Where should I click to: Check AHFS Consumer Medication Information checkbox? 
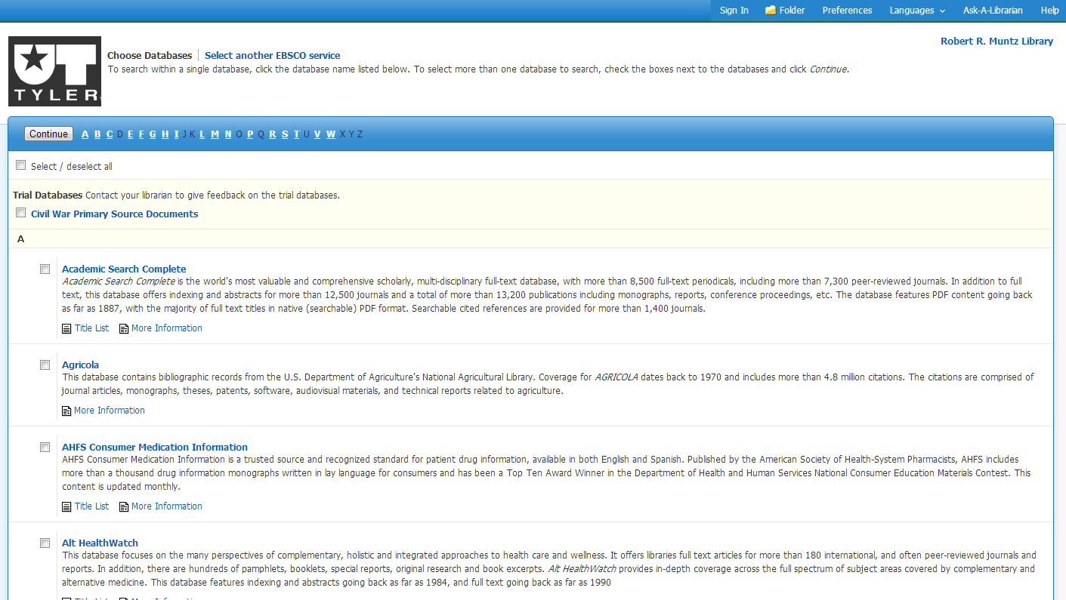45,447
